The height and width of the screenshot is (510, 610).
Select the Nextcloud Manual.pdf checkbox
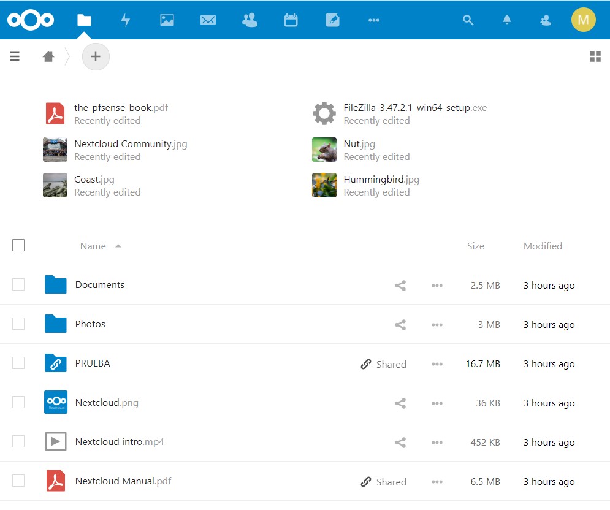(x=18, y=481)
